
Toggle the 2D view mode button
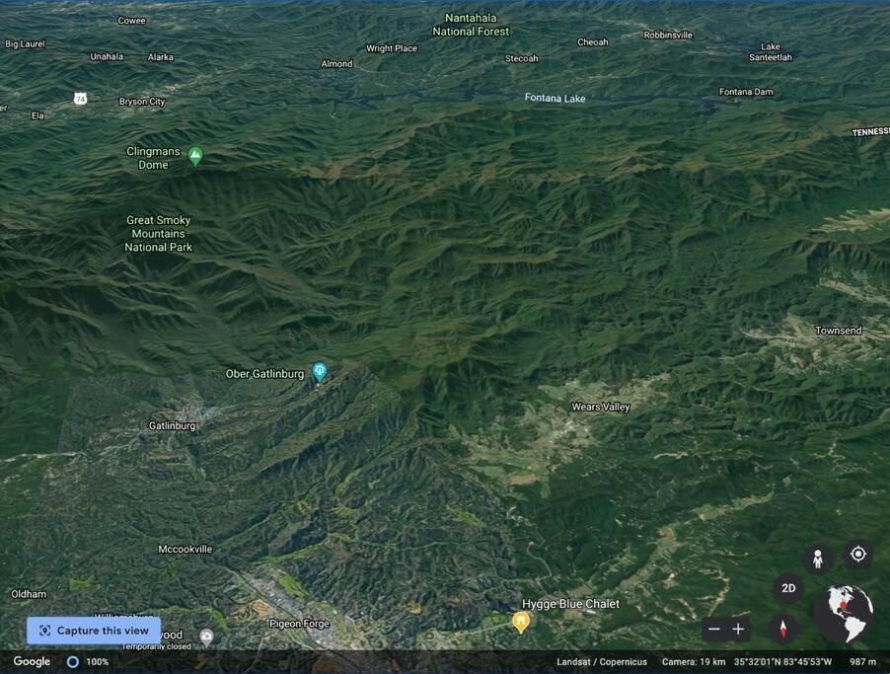[788, 588]
